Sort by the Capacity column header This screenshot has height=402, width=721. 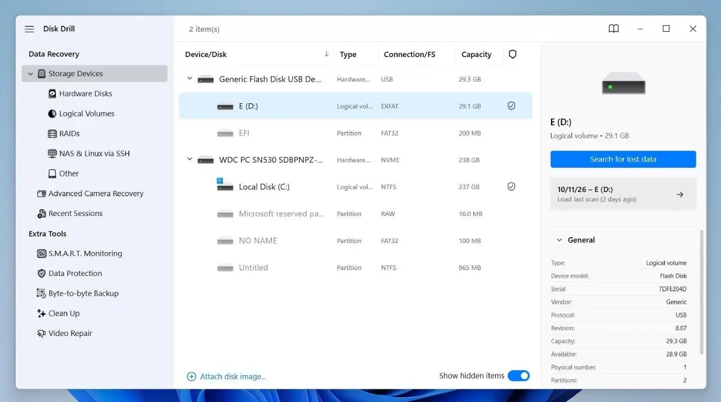click(x=476, y=55)
